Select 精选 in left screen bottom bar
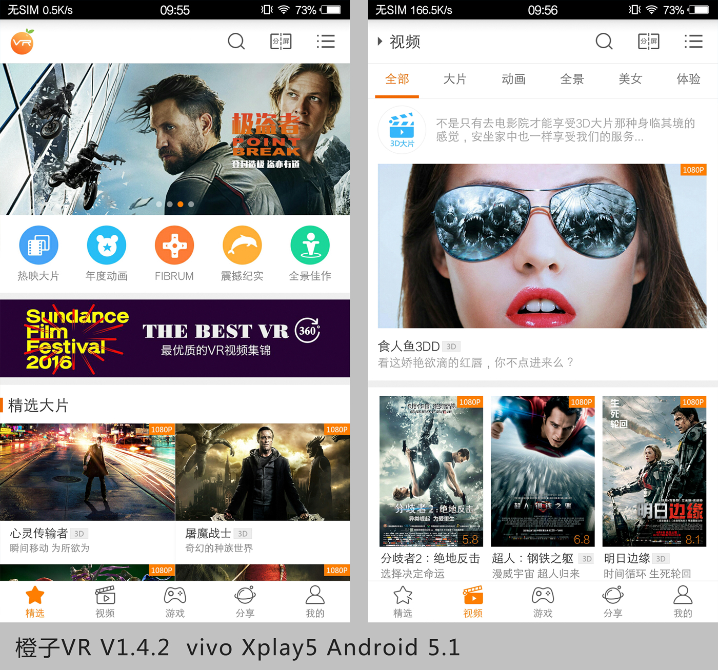718x670 pixels. (x=35, y=602)
